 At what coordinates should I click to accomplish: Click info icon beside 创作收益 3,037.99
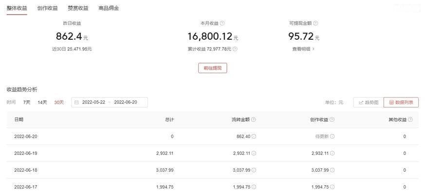(x=332, y=170)
